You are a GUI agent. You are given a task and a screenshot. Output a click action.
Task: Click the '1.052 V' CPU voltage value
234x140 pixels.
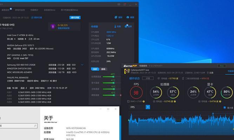110,36
